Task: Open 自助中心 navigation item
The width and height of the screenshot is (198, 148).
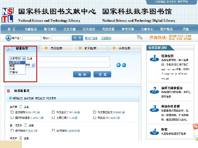Action: 147,29
